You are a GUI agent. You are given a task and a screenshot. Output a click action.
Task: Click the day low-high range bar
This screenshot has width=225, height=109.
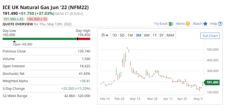[x=46, y=39]
